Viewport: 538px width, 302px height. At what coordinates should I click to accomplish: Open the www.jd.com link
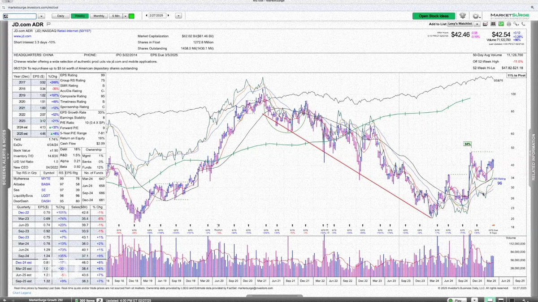[22, 36]
